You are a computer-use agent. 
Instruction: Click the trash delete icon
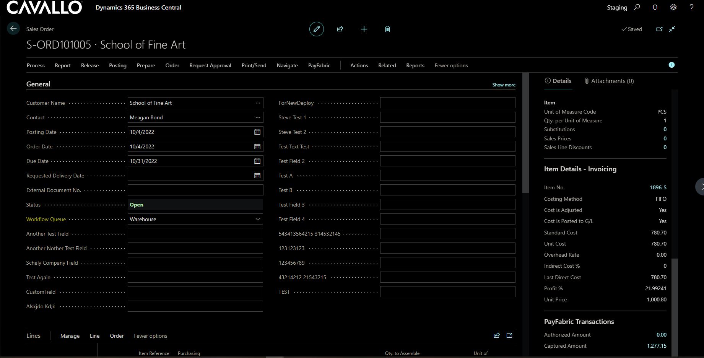[387, 29]
